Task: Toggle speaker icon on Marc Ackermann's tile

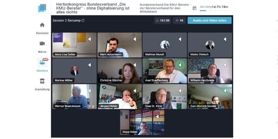Action: click(135, 39)
